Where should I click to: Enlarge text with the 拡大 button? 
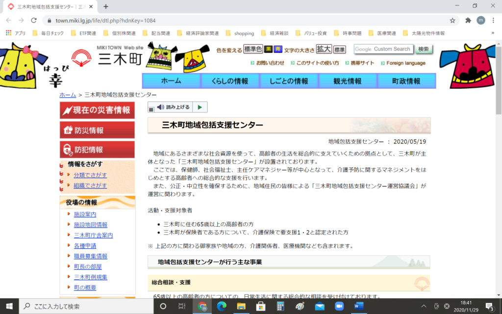[324, 49]
